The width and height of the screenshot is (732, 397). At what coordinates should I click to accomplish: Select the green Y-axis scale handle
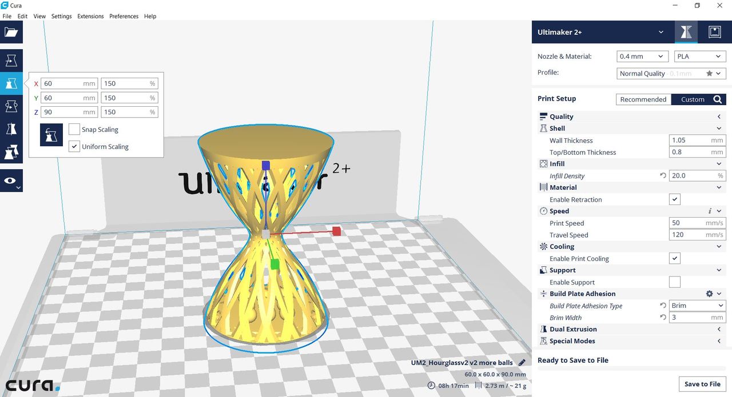(x=274, y=264)
